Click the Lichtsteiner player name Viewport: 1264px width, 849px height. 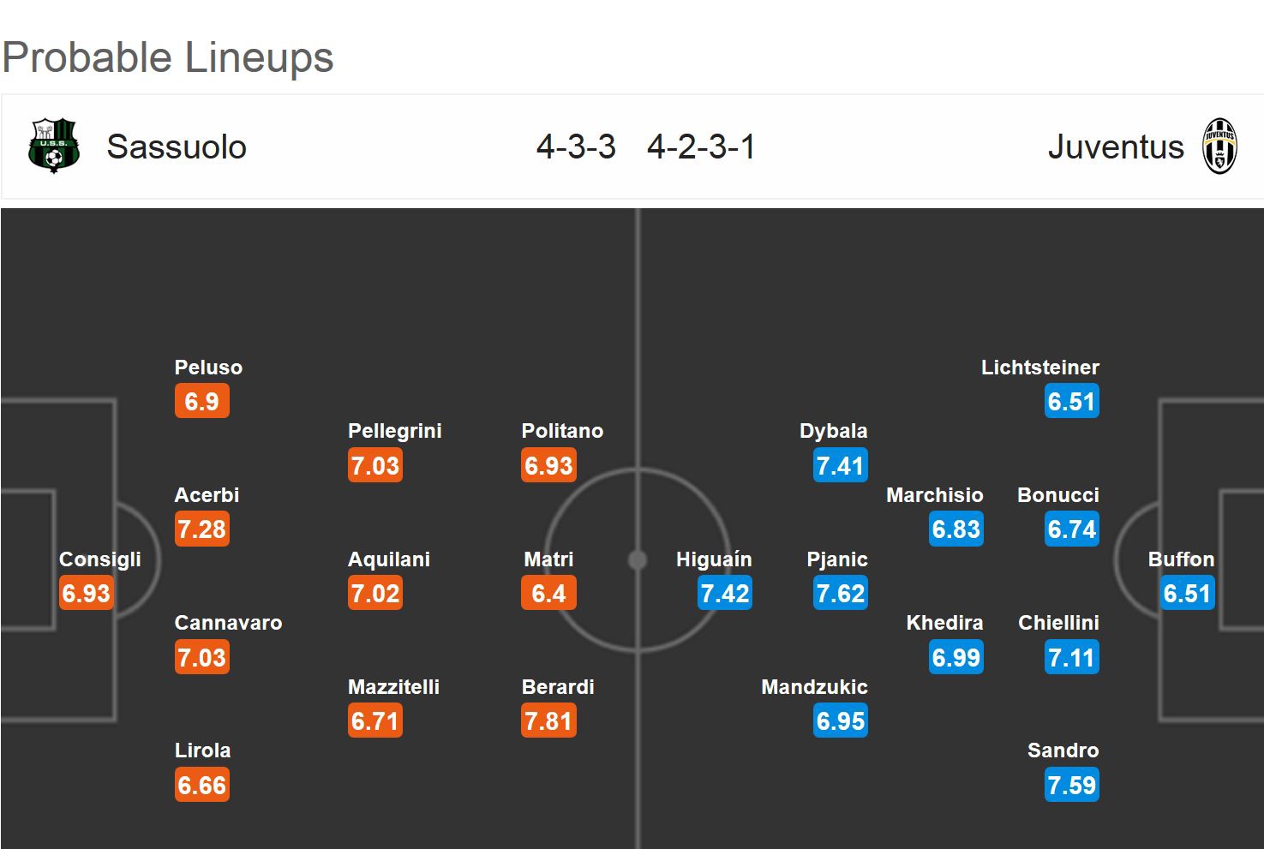1039,368
